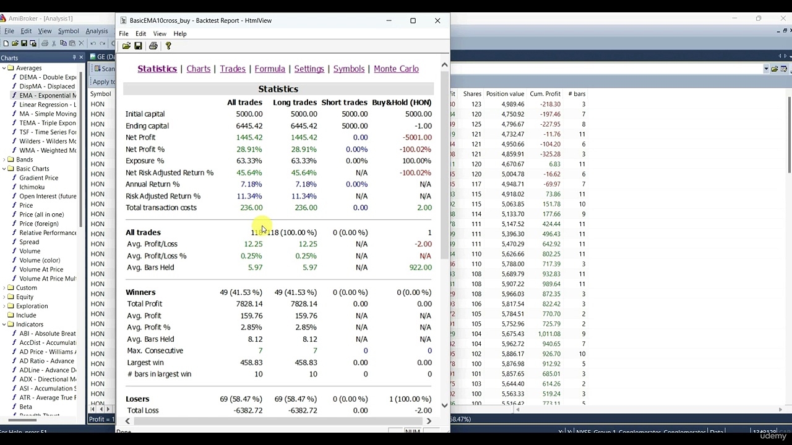Print icon in Backtest Report toolbar
This screenshot has height=445, width=792.
click(x=153, y=46)
